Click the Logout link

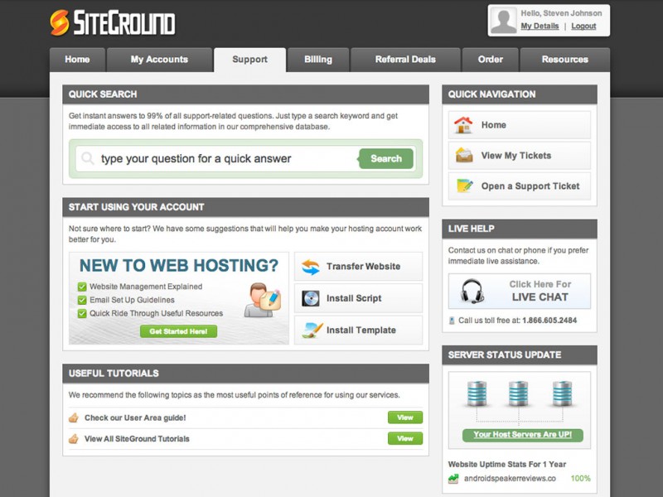[x=583, y=27]
